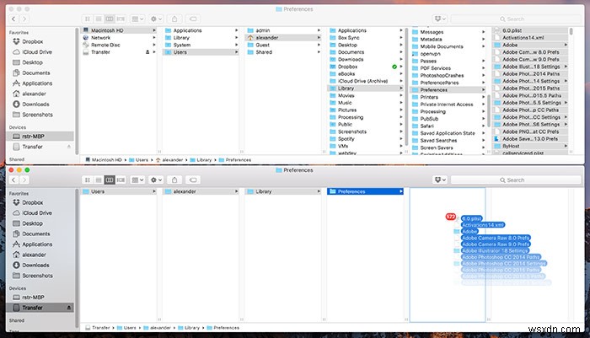Click Edit Tags icon in bottom toolbar
The width and height of the screenshot is (590, 338).
(x=196, y=180)
